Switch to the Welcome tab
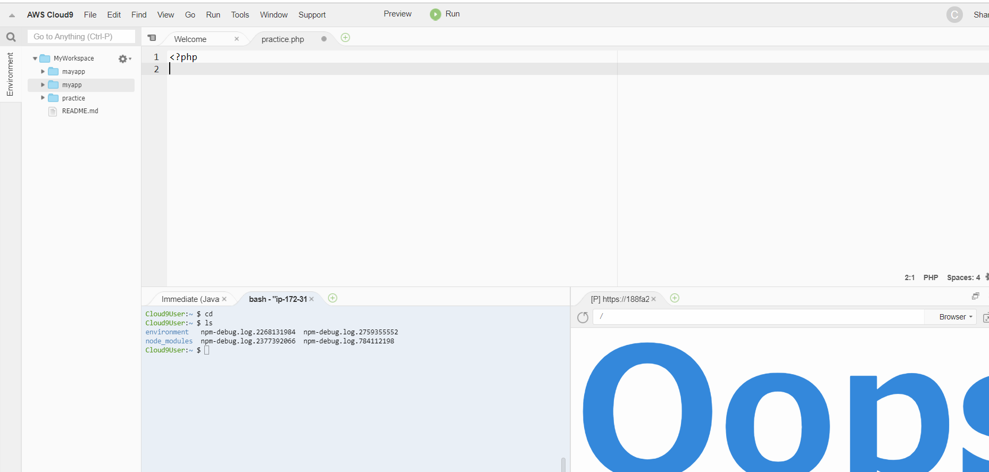This screenshot has width=989, height=472. tap(190, 39)
